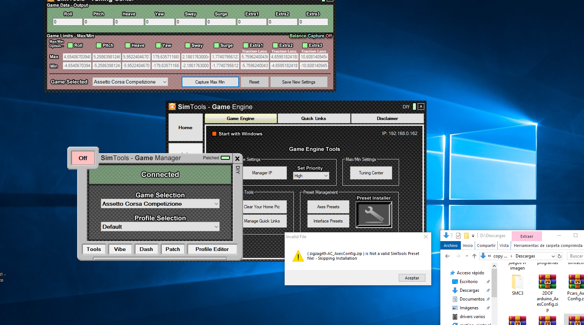The width and height of the screenshot is (584, 325).
Task: Expand the copy breadcrumb arrow in address bar
Action: tap(511, 256)
